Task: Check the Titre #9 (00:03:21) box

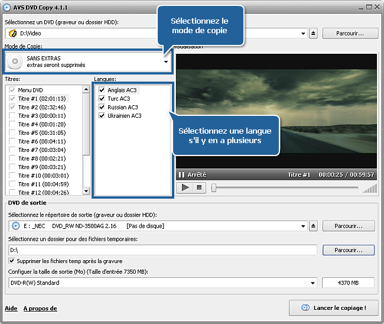Action: [12, 167]
